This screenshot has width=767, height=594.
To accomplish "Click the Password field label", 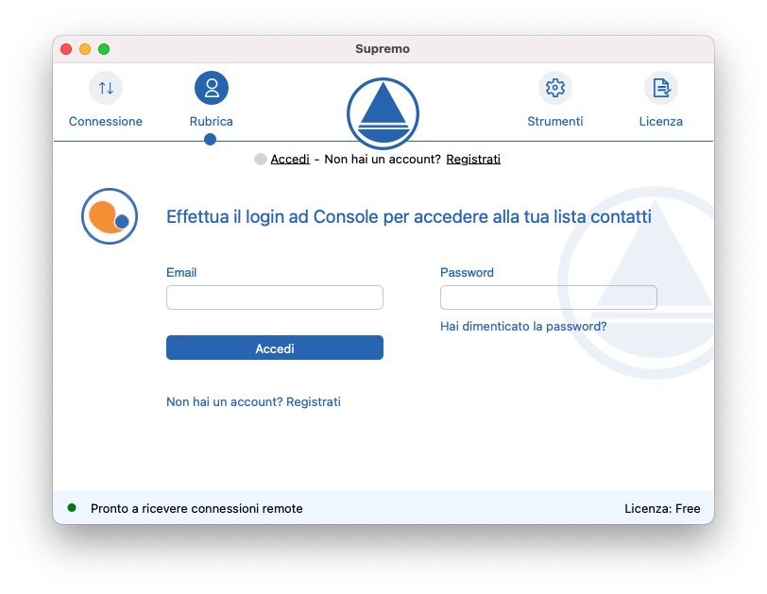I will [x=468, y=272].
